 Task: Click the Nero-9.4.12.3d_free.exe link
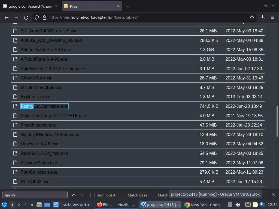click(44, 153)
